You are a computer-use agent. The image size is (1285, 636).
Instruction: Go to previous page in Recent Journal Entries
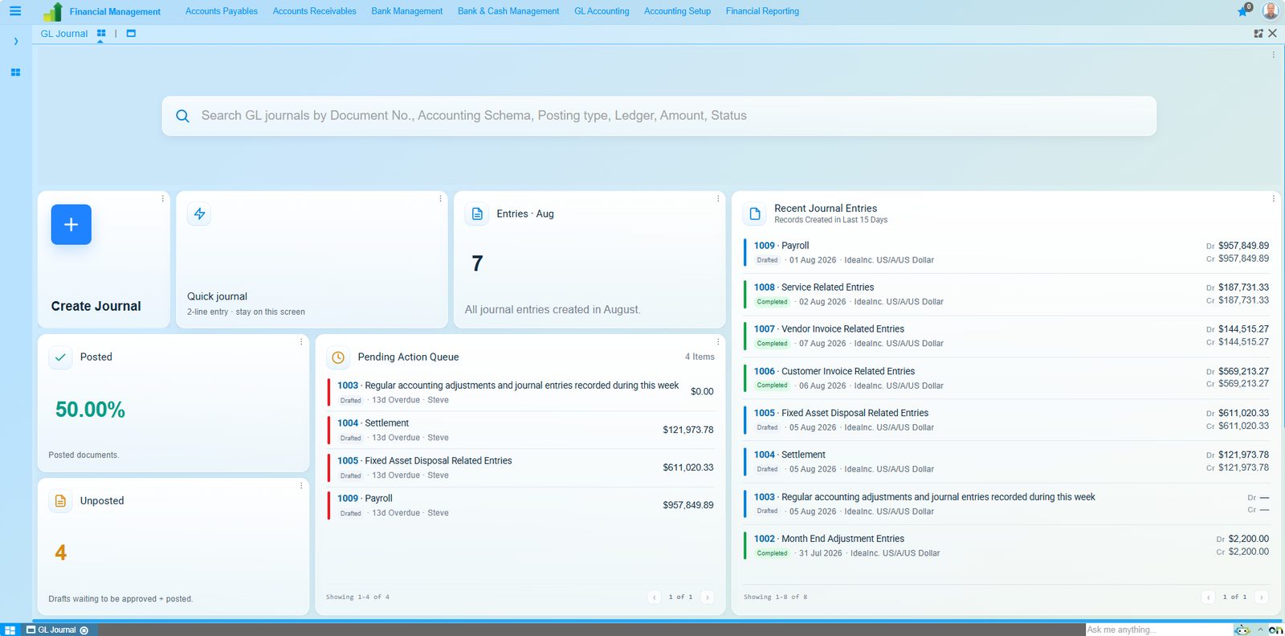pyautogui.click(x=1209, y=597)
